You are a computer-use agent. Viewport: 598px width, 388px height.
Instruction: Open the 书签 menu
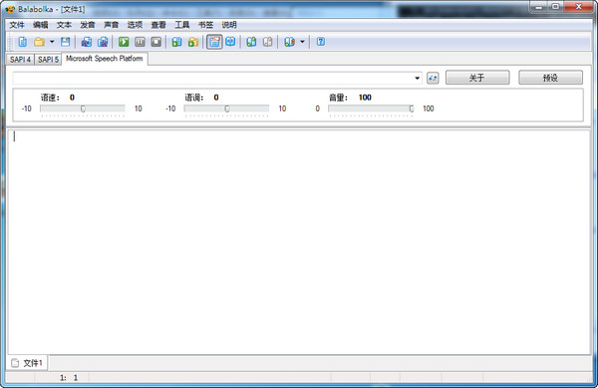coord(205,25)
